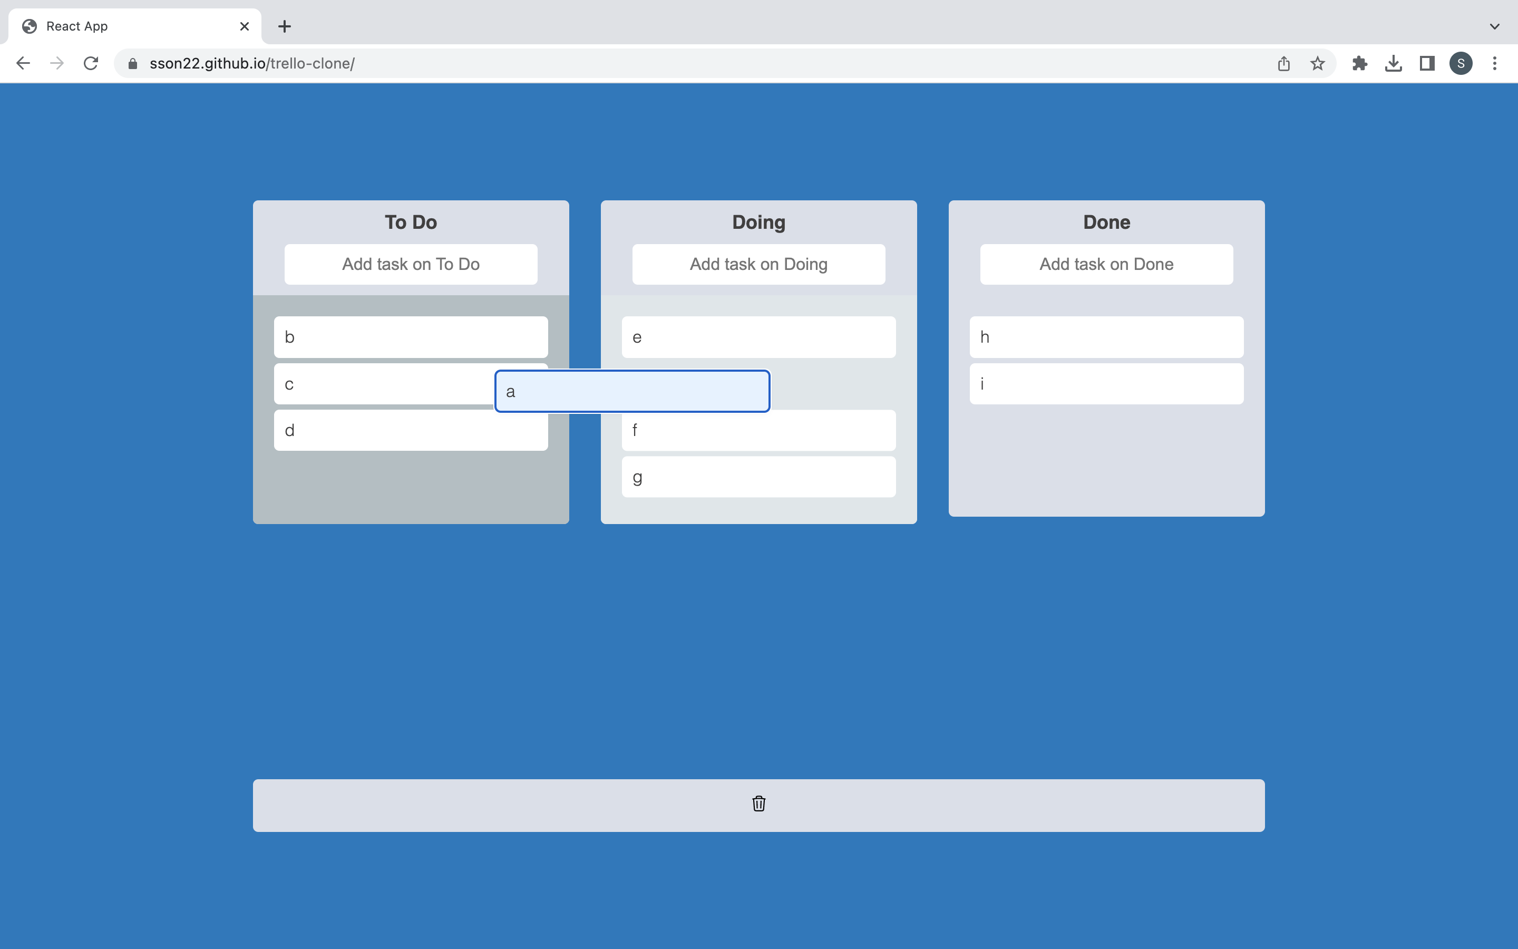Viewport: 1518px width, 949px height.
Task: Click the share icon in the toolbar
Action: [x=1283, y=63]
